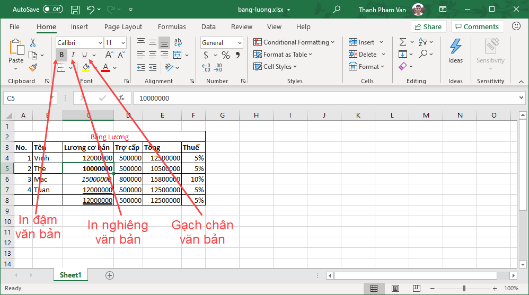This screenshot has width=529, height=295.
Task: Open the File tab
Action: [x=14, y=26]
